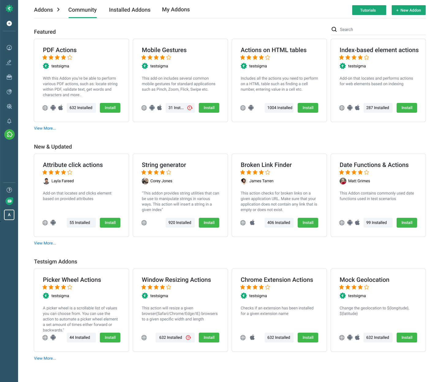The image size is (441, 382).
Task: Click the red update icon on Window Resizing Actions
Action: pos(188,338)
